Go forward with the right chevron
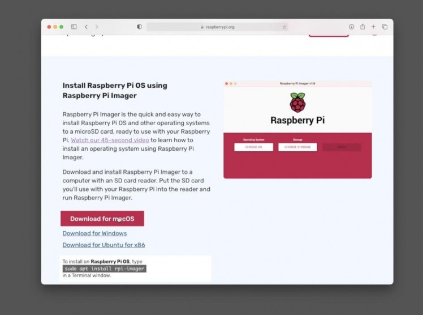The image size is (423, 315). pos(97,27)
